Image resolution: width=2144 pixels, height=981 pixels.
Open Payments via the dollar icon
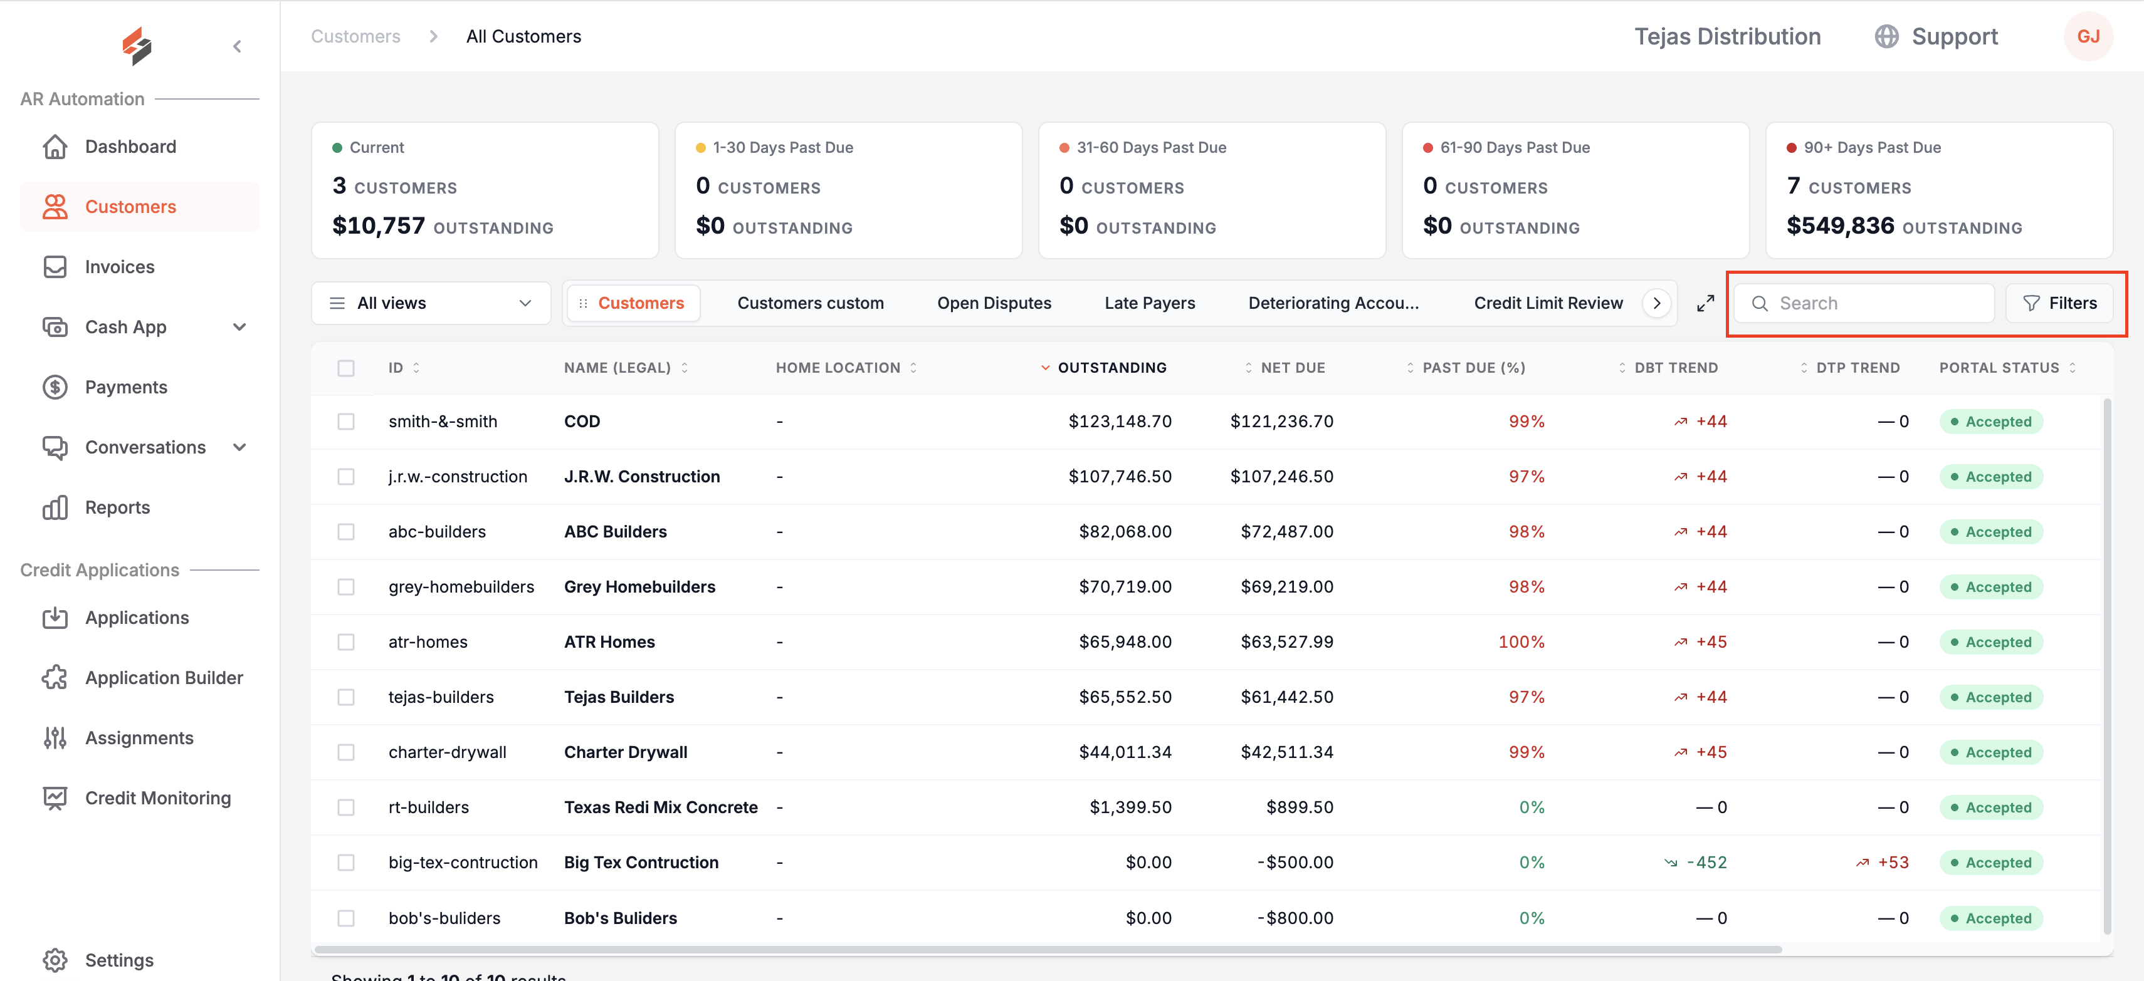click(55, 387)
